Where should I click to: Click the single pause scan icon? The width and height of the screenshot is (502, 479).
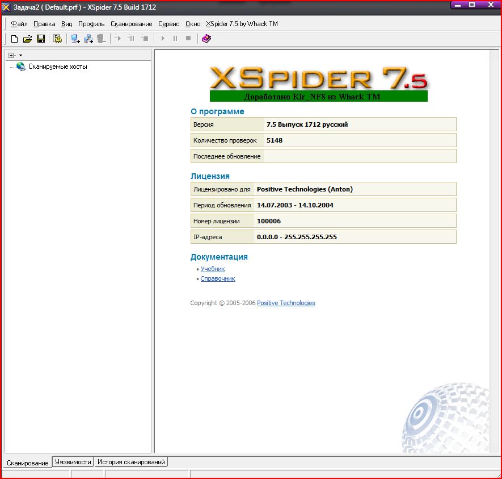(175, 39)
